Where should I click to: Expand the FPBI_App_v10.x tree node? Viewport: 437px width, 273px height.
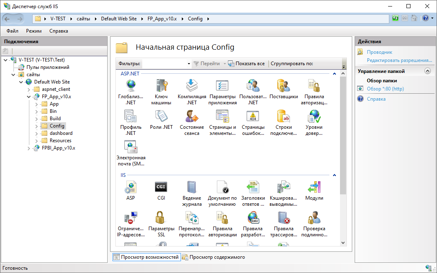[29, 148]
